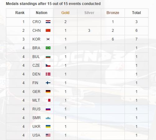Select the Finland flag icon

(48, 83)
